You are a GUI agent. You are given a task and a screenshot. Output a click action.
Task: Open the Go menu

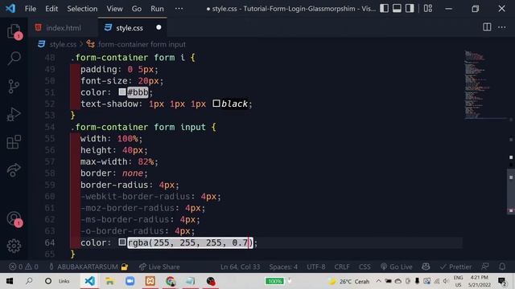point(137,9)
